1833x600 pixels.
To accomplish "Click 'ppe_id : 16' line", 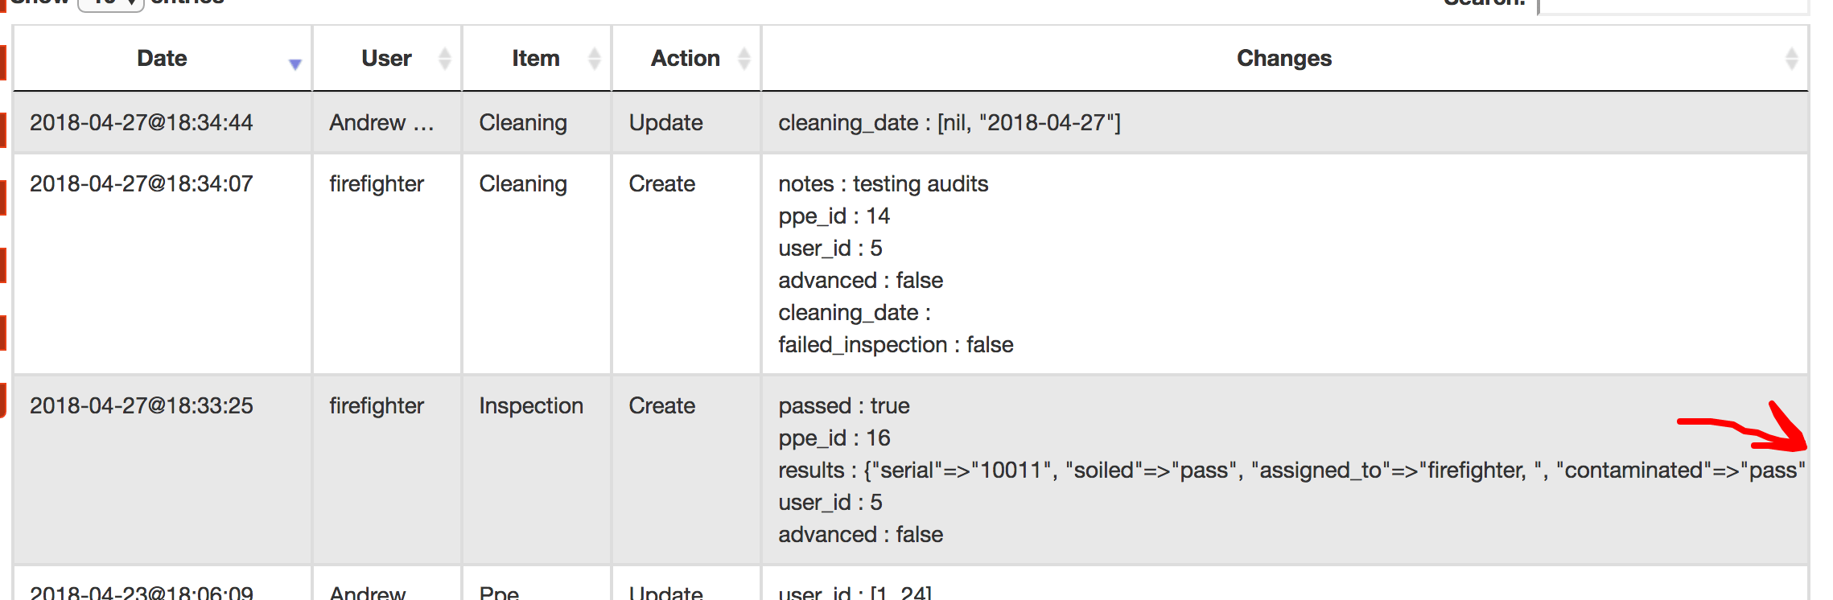I will click(834, 438).
